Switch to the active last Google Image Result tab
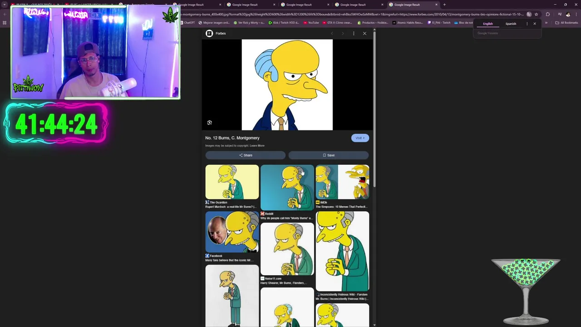This screenshot has height=327, width=581. point(413,5)
